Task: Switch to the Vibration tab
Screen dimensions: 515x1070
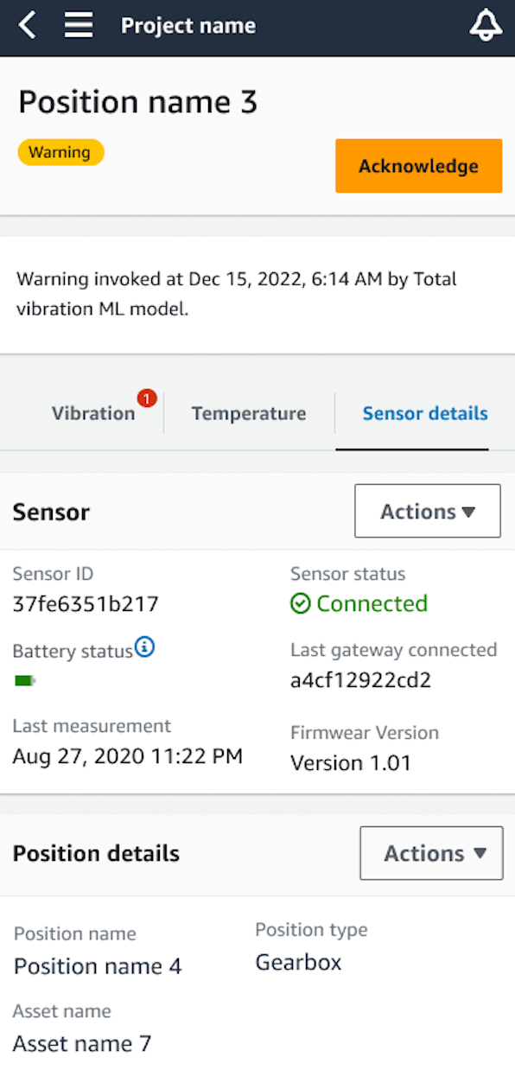Action: (x=93, y=413)
